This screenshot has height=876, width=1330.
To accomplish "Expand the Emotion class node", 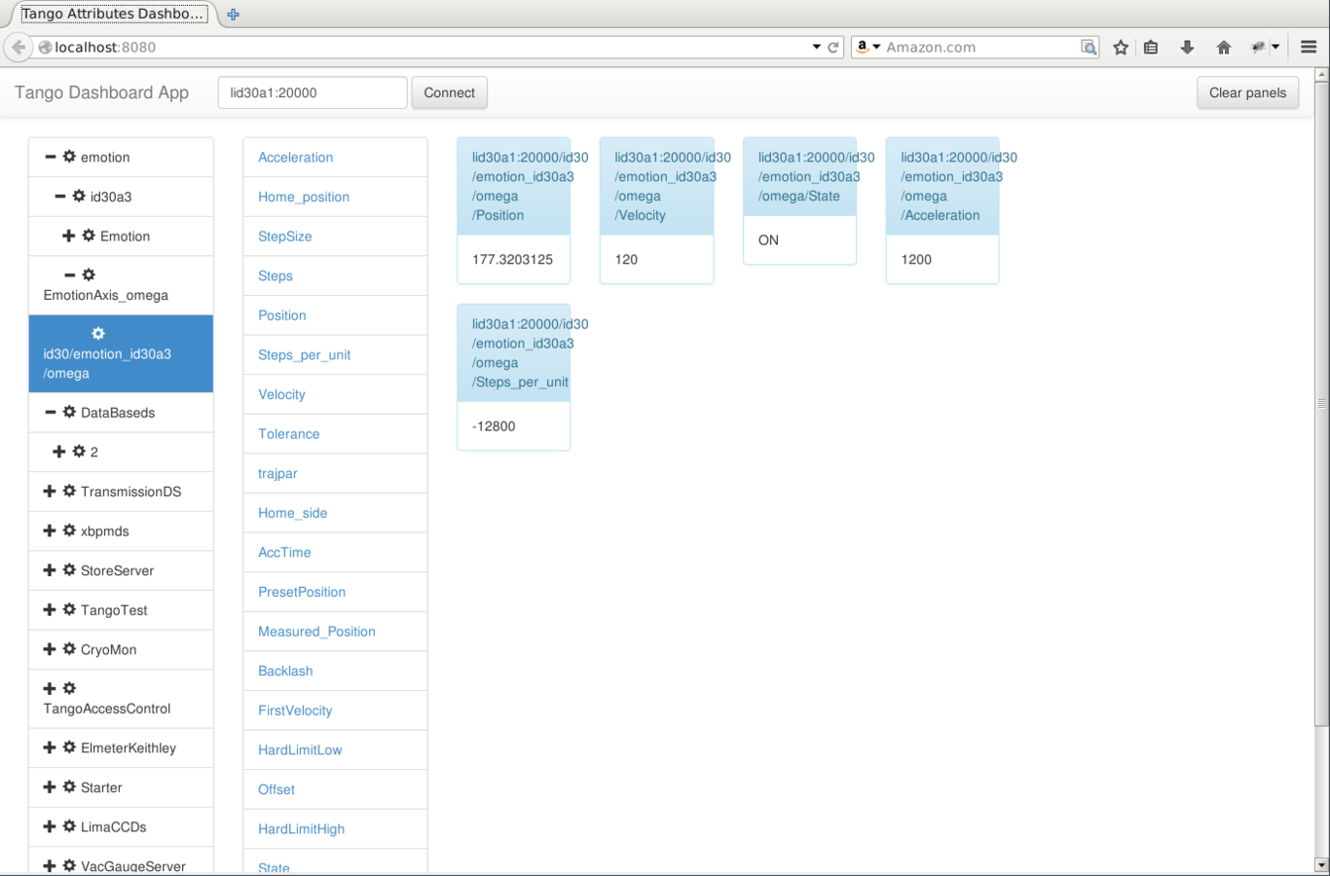I will (x=68, y=236).
